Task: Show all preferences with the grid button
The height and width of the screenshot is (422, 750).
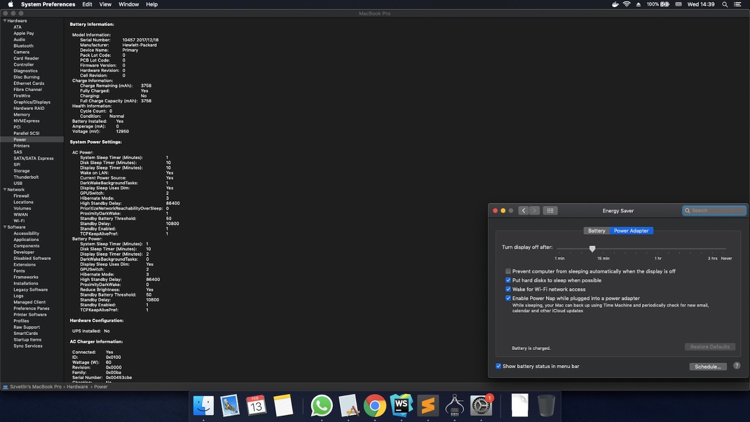Action: click(x=550, y=210)
